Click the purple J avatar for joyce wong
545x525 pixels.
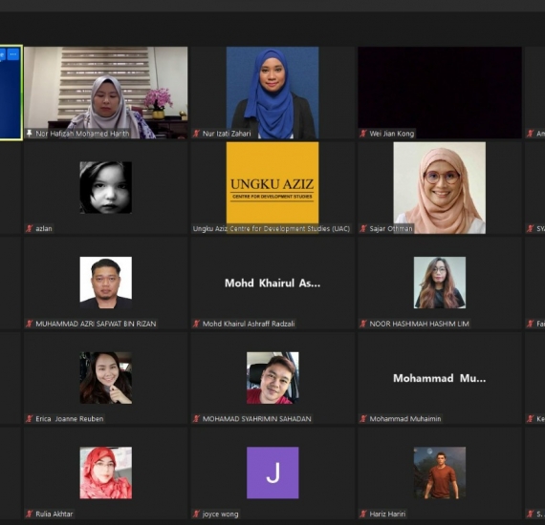(272, 472)
